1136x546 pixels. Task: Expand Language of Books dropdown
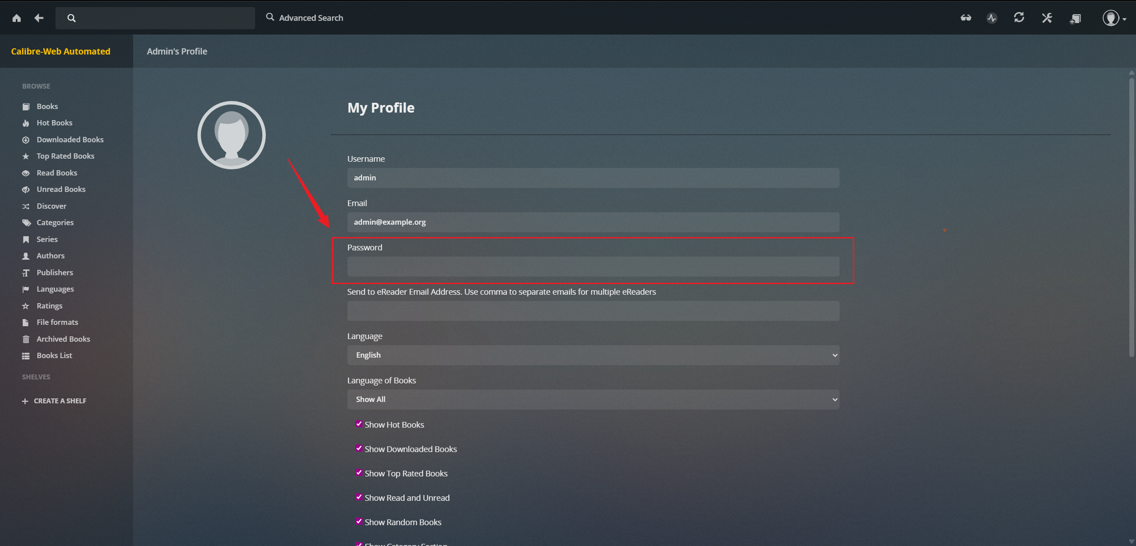point(593,399)
